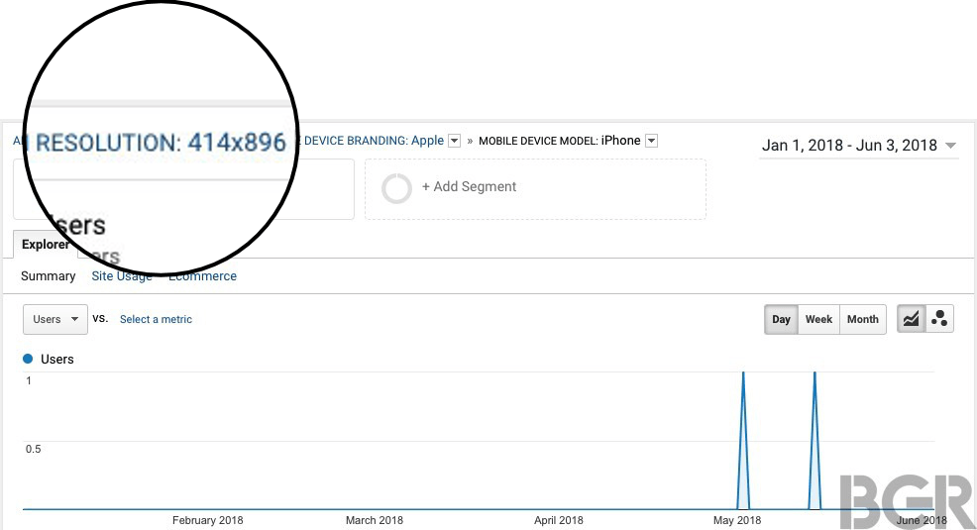Set graph interval to Week
Screen dimensions: 977x530
pyautogui.click(x=818, y=319)
